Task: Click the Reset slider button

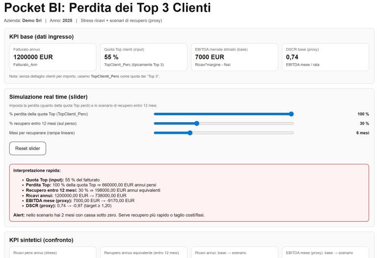Action: 27,148
